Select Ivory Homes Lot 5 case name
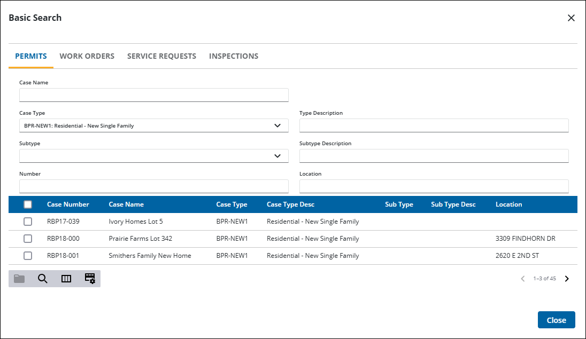 136,222
